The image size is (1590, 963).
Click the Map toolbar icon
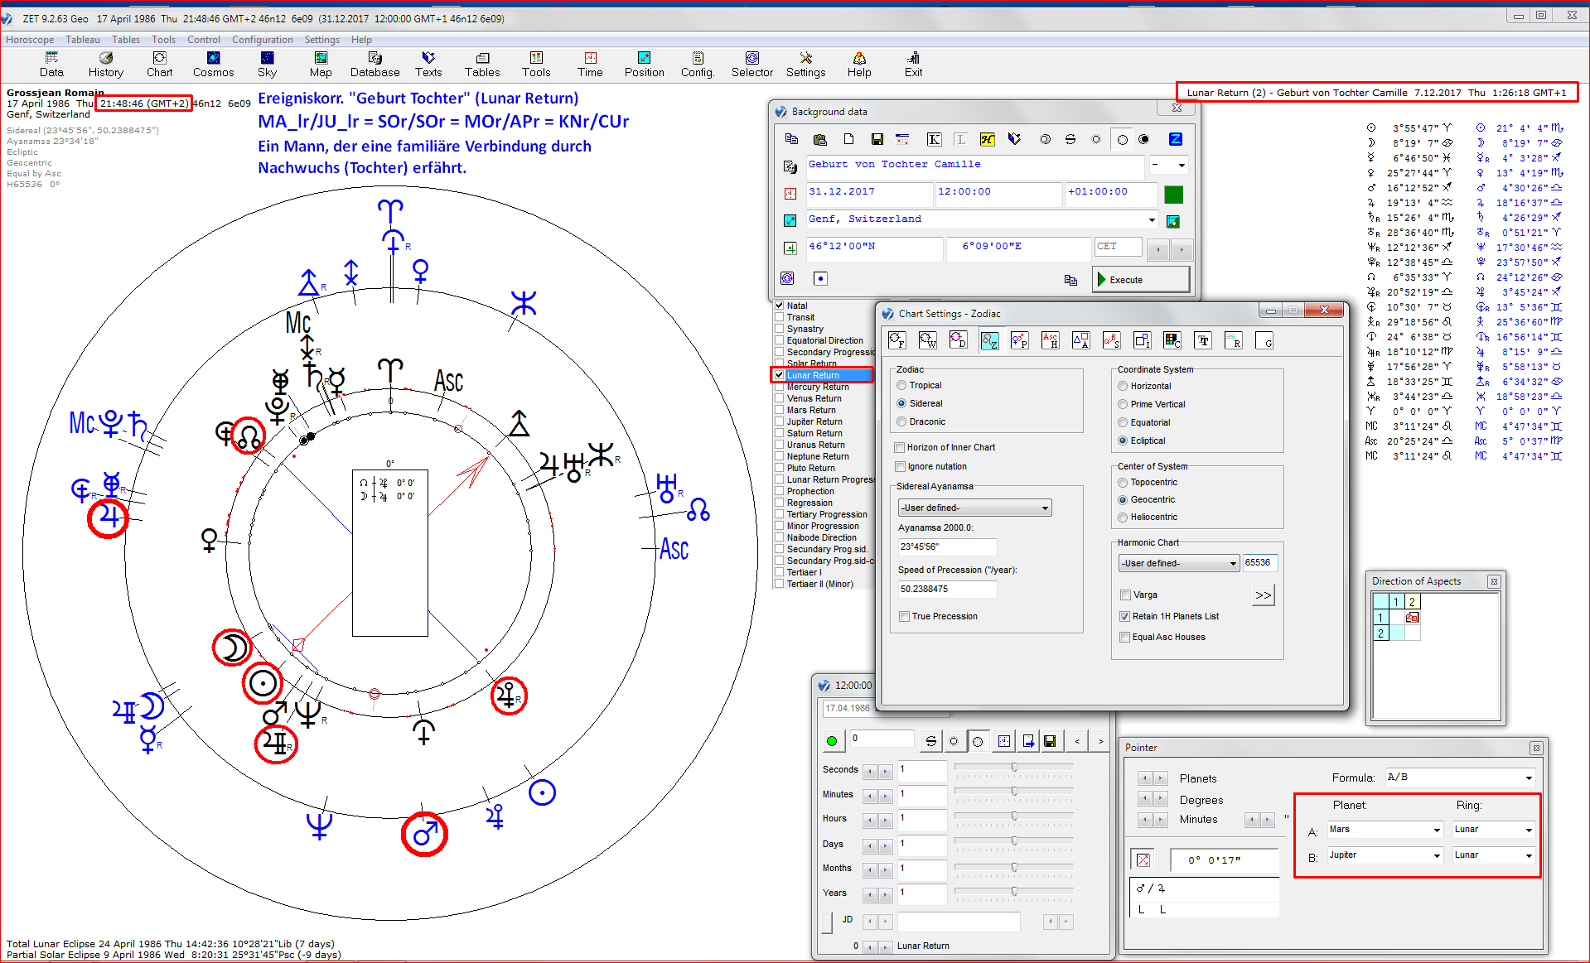pos(321,63)
